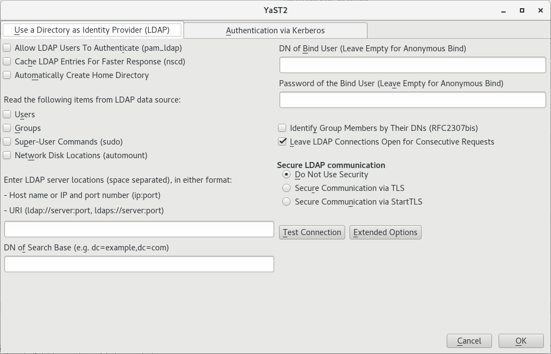Enable Identify Group Members by DNs

point(282,128)
